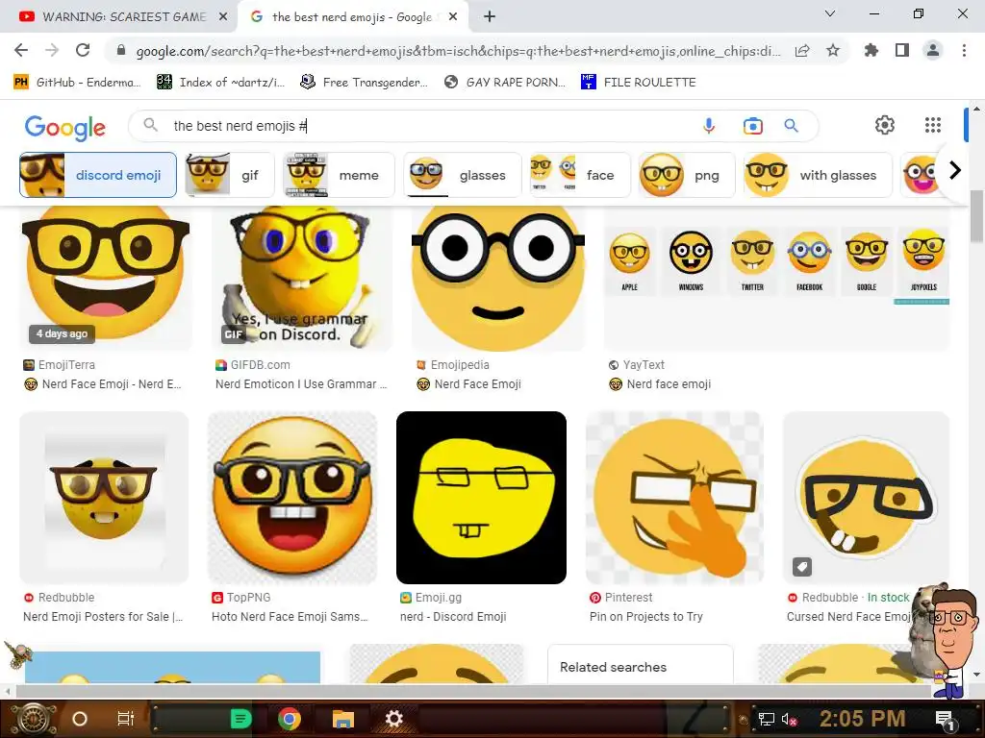Reload the current page

(x=83, y=50)
